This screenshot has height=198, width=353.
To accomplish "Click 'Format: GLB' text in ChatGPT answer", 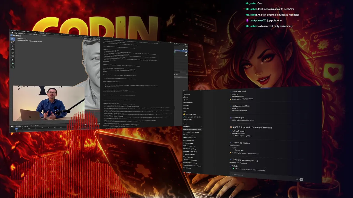I will (x=239, y=150).
